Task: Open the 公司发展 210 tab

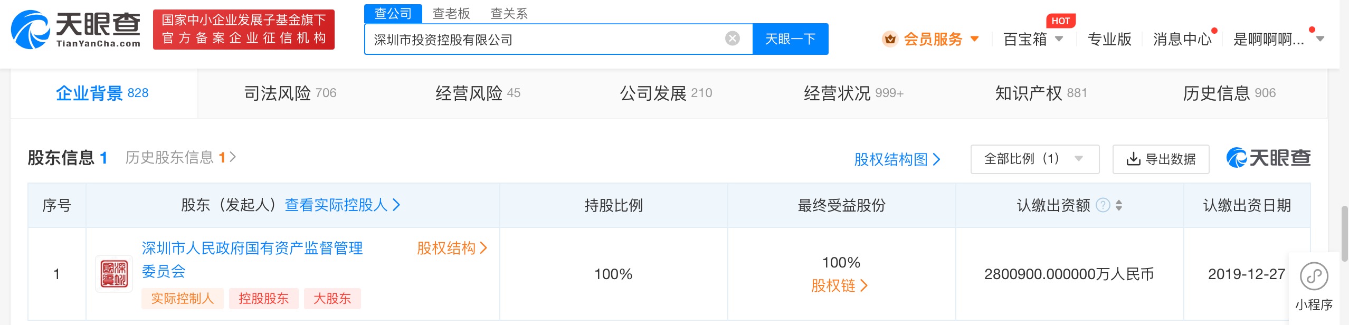Action: tap(666, 93)
